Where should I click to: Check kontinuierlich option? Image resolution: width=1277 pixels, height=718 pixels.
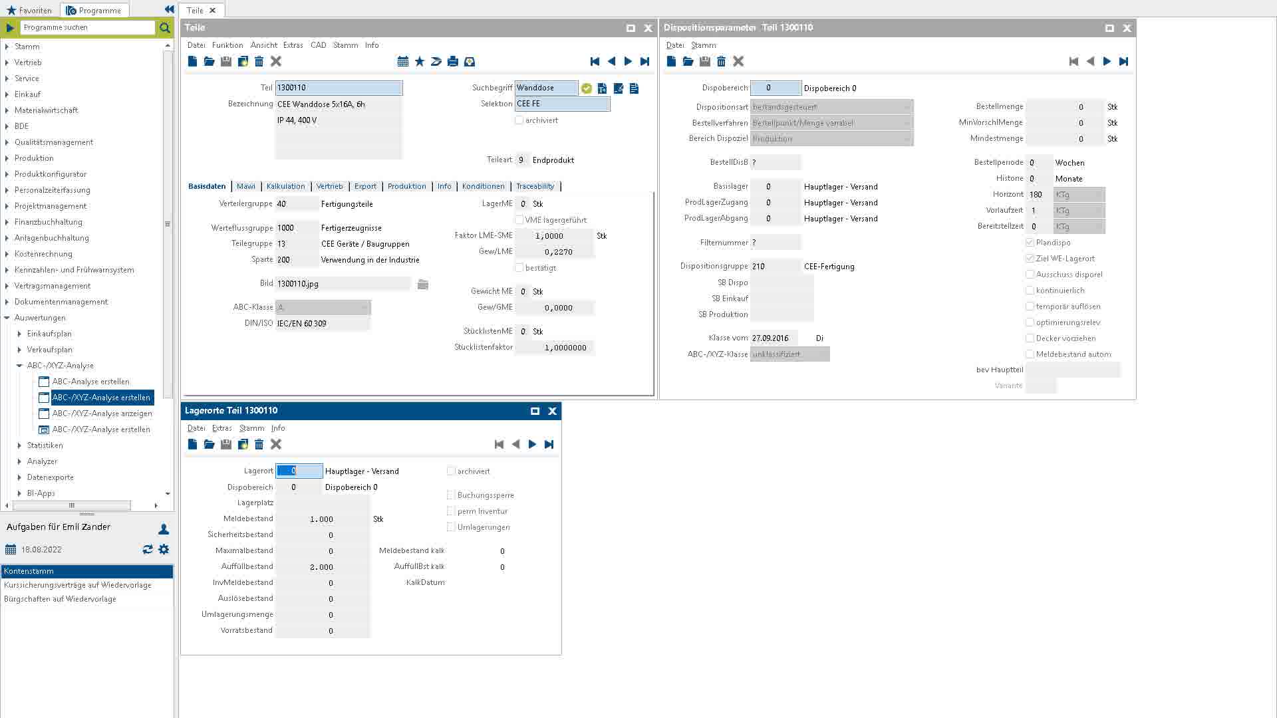coord(1030,291)
